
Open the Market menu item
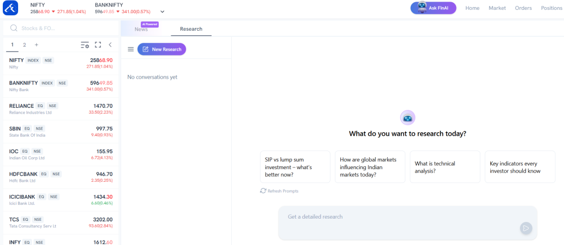coord(497,8)
